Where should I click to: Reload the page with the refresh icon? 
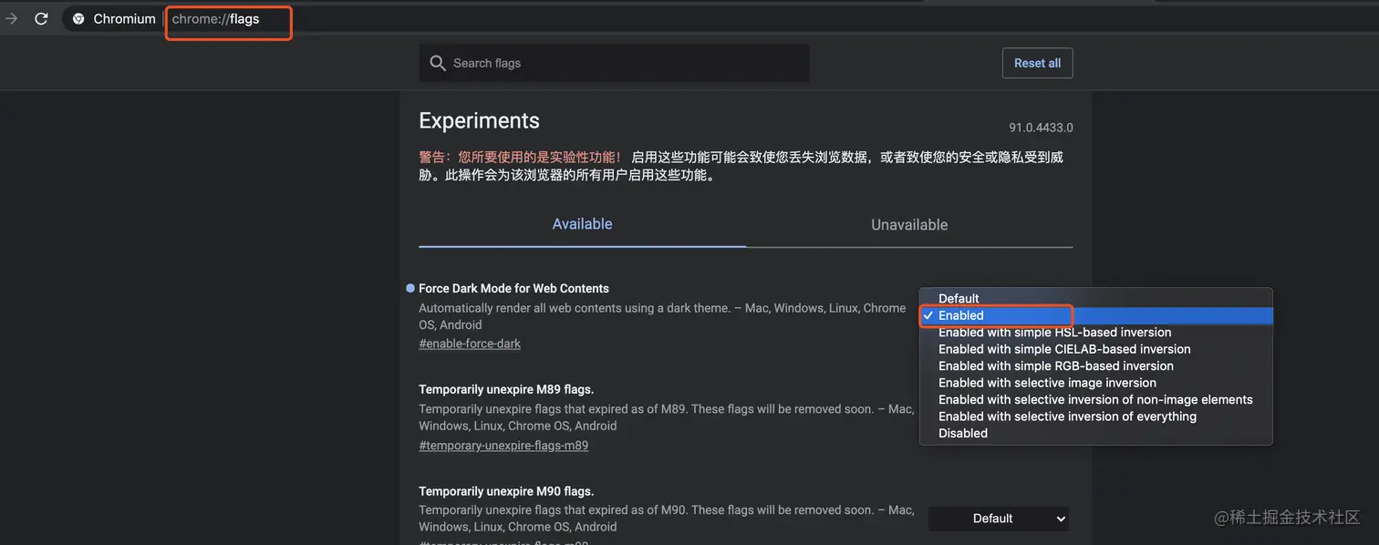tap(41, 18)
